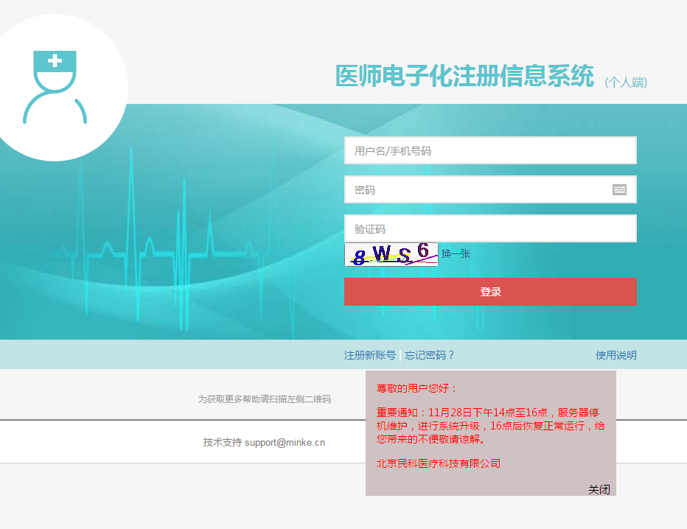Click the captcha verification image
Viewport: 687px width, 529px height.
coord(391,254)
